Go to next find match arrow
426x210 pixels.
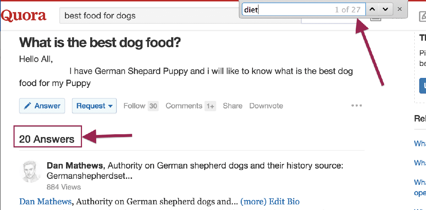(386, 9)
